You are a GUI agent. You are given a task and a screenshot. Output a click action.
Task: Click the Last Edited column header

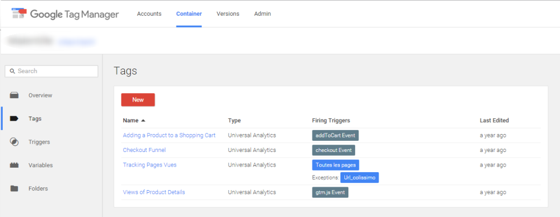click(494, 121)
